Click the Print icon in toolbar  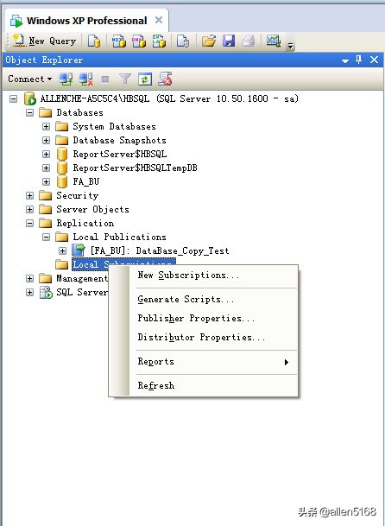tap(249, 41)
